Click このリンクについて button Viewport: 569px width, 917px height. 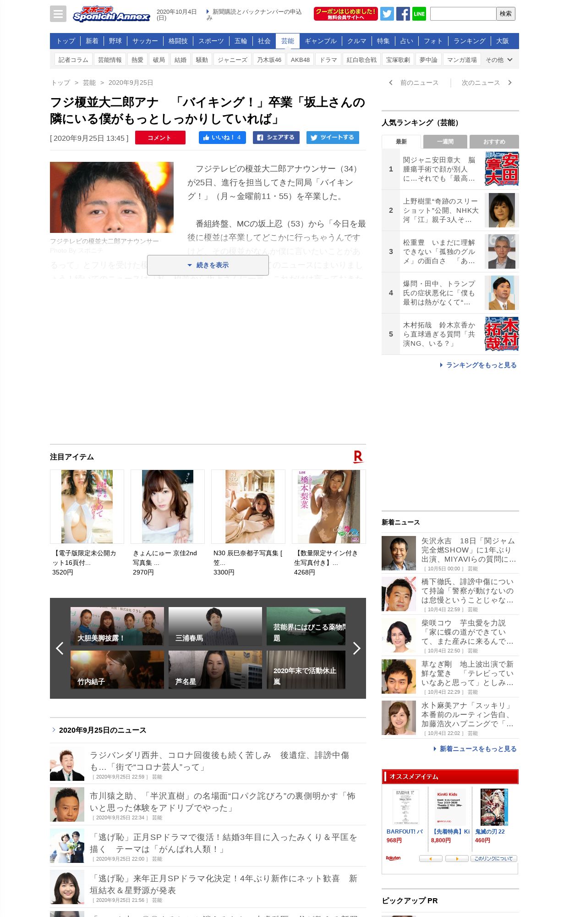[494, 858]
